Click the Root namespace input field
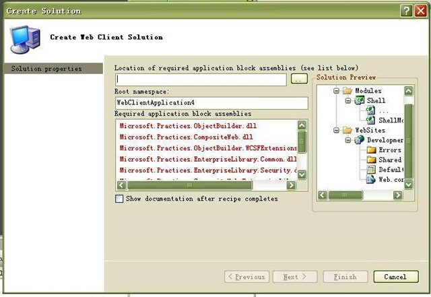The width and height of the screenshot is (431, 297). pos(211,103)
